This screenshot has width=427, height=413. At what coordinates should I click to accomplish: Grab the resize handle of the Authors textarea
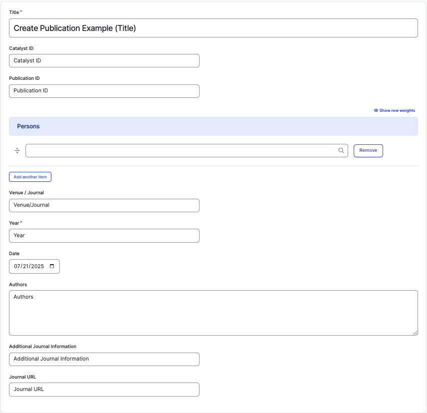pyautogui.click(x=415, y=333)
